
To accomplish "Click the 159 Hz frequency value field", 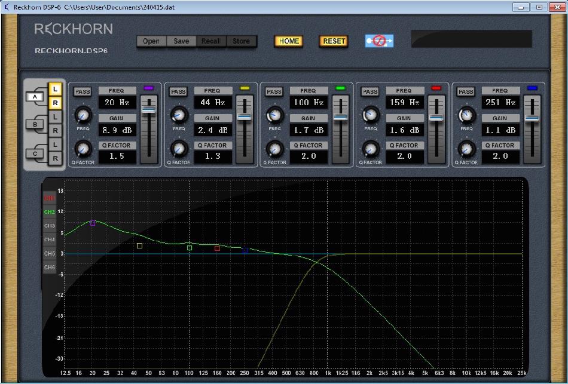I will 405,103.
